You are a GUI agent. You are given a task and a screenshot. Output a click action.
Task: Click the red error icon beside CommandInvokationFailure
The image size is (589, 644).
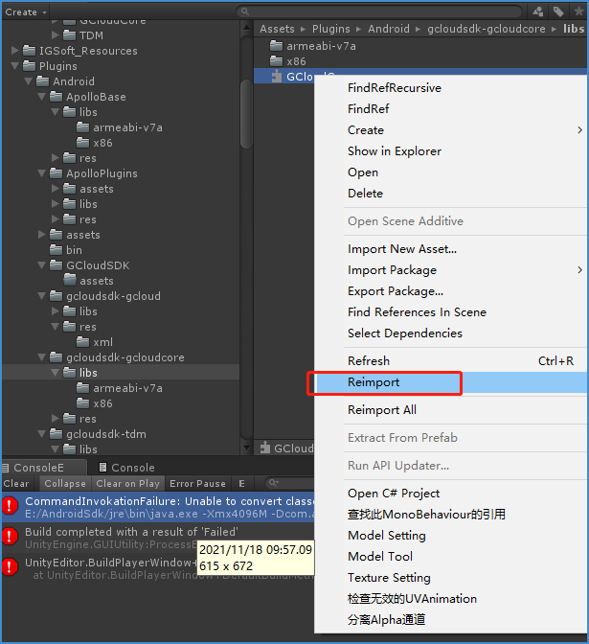[x=10, y=506]
